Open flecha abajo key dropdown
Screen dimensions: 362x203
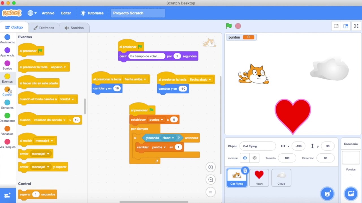(x=201, y=80)
